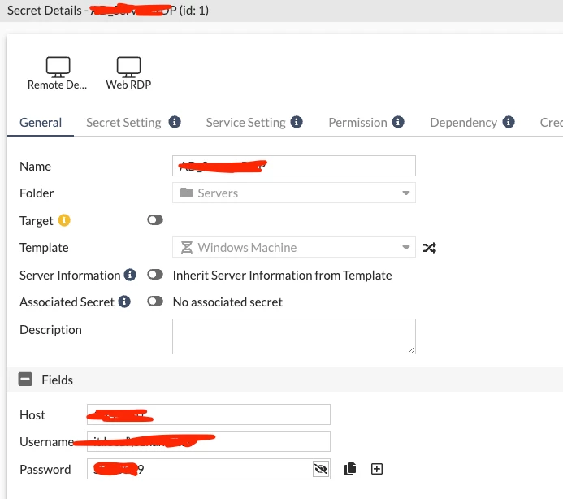
Task: Open info icon next to Service Setting
Action: click(x=297, y=122)
